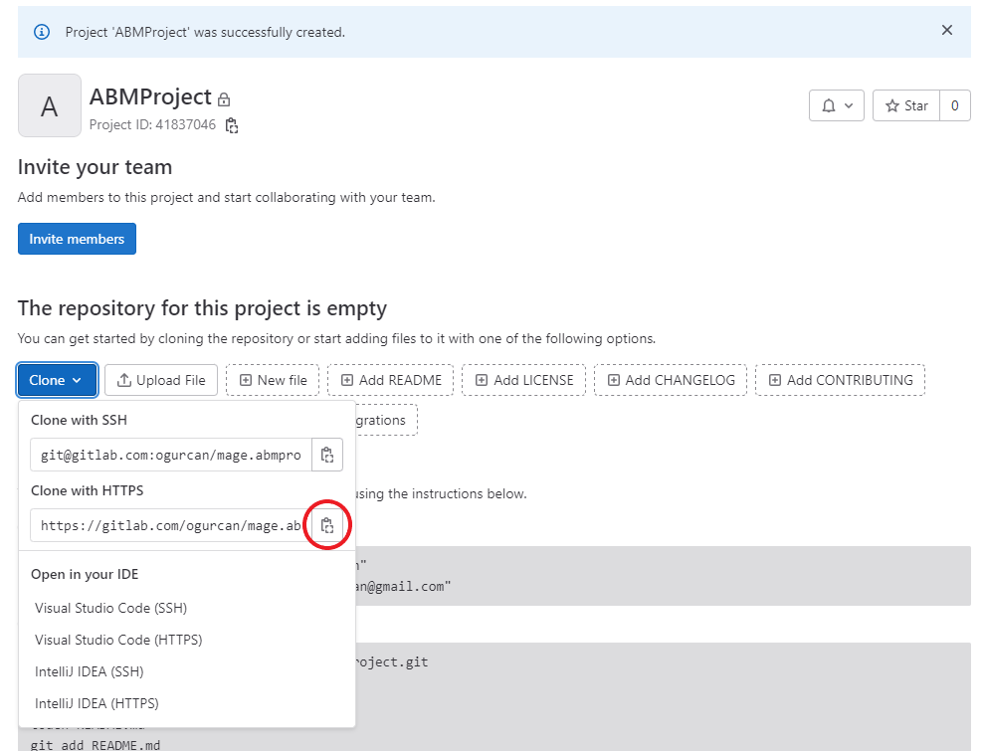Image resolution: width=984 pixels, height=751 pixels.
Task: Create a New file
Action: 273,380
